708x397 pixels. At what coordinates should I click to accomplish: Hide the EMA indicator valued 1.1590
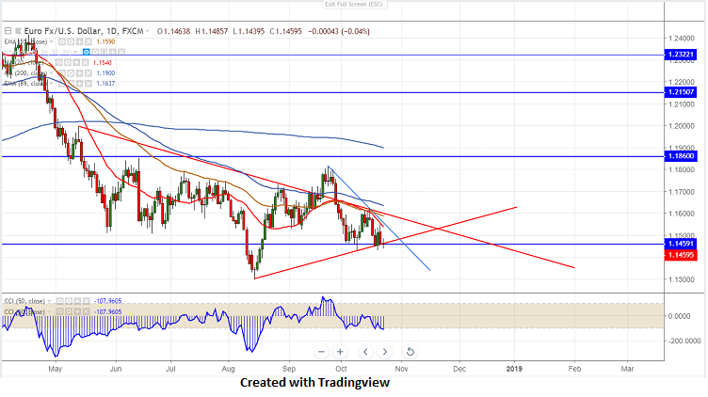pos(62,42)
